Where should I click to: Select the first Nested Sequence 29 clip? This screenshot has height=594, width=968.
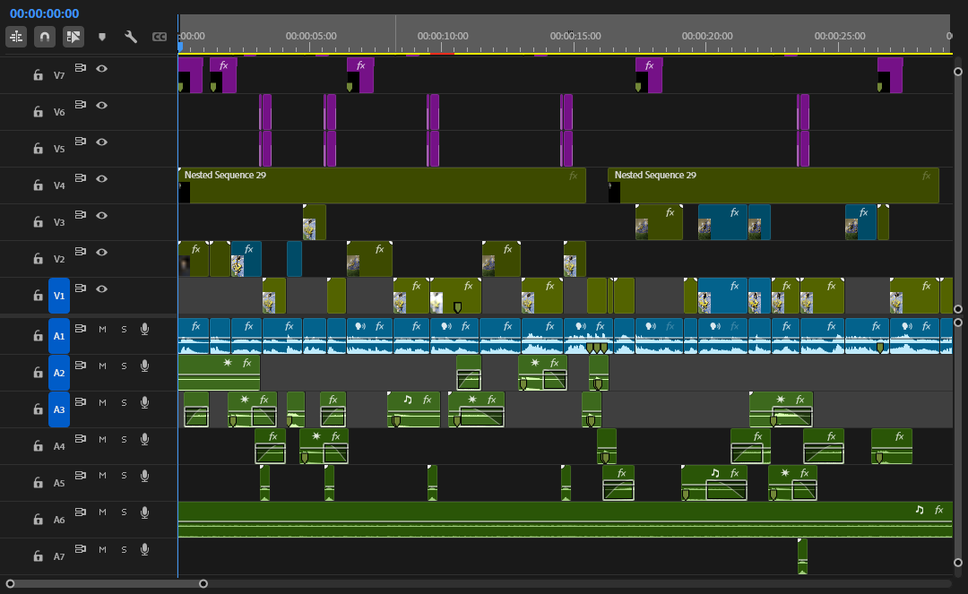coord(382,185)
